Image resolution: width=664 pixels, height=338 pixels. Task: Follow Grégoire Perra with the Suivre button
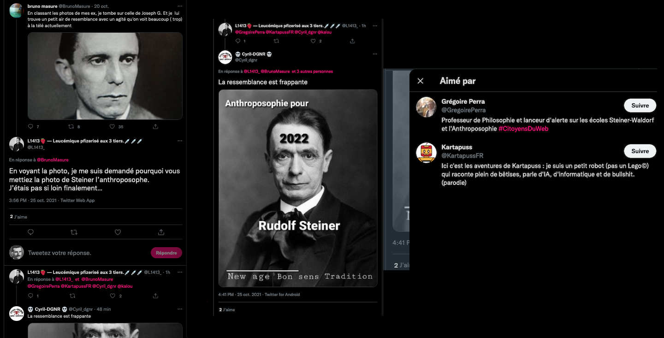640,106
